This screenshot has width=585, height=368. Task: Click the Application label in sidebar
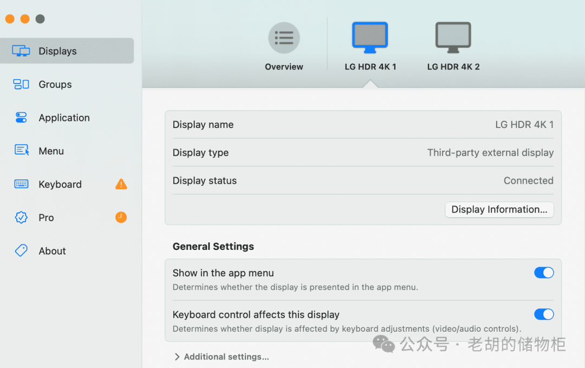64,118
